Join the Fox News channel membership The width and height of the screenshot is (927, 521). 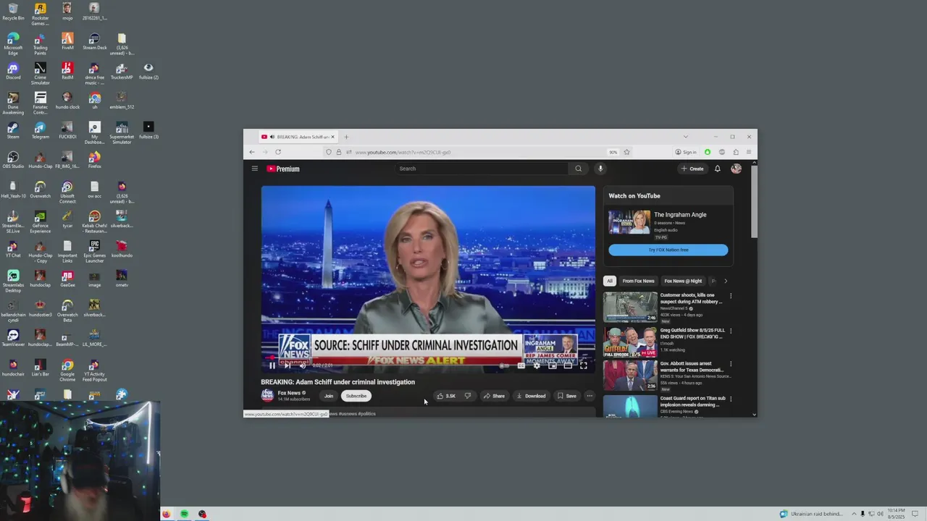329,396
